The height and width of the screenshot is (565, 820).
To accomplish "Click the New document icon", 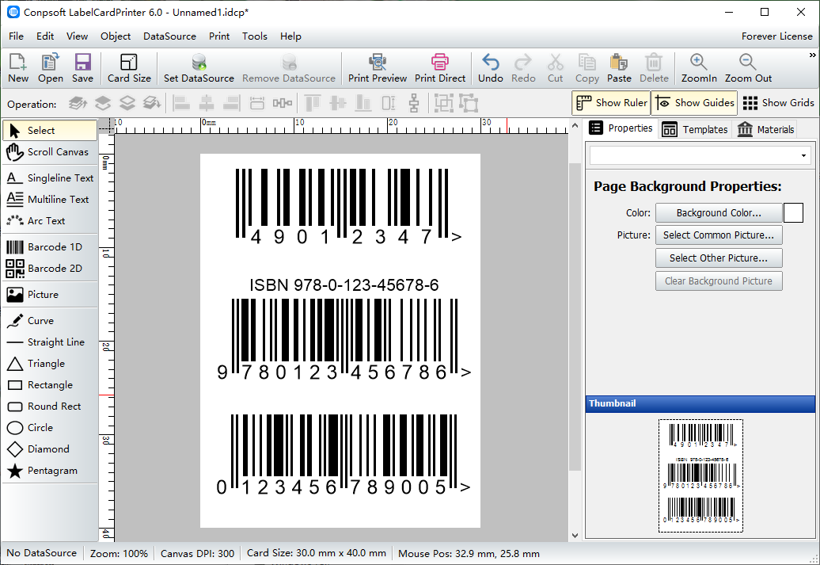I will click(x=17, y=68).
